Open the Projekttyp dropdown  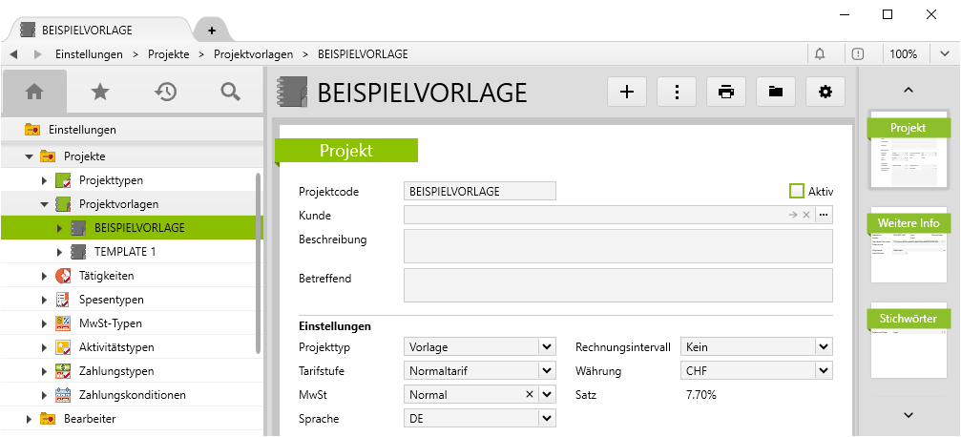click(x=547, y=346)
